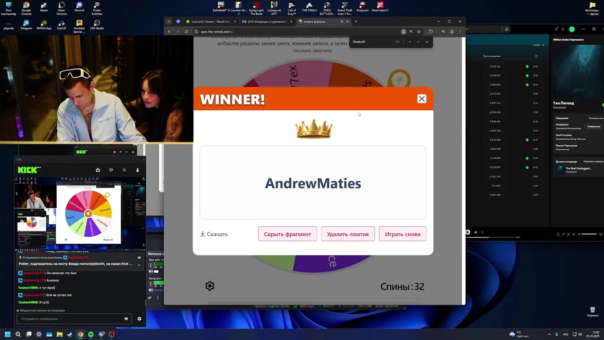Open the weather widget Light rain

pyautogui.click(x=519, y=334)
